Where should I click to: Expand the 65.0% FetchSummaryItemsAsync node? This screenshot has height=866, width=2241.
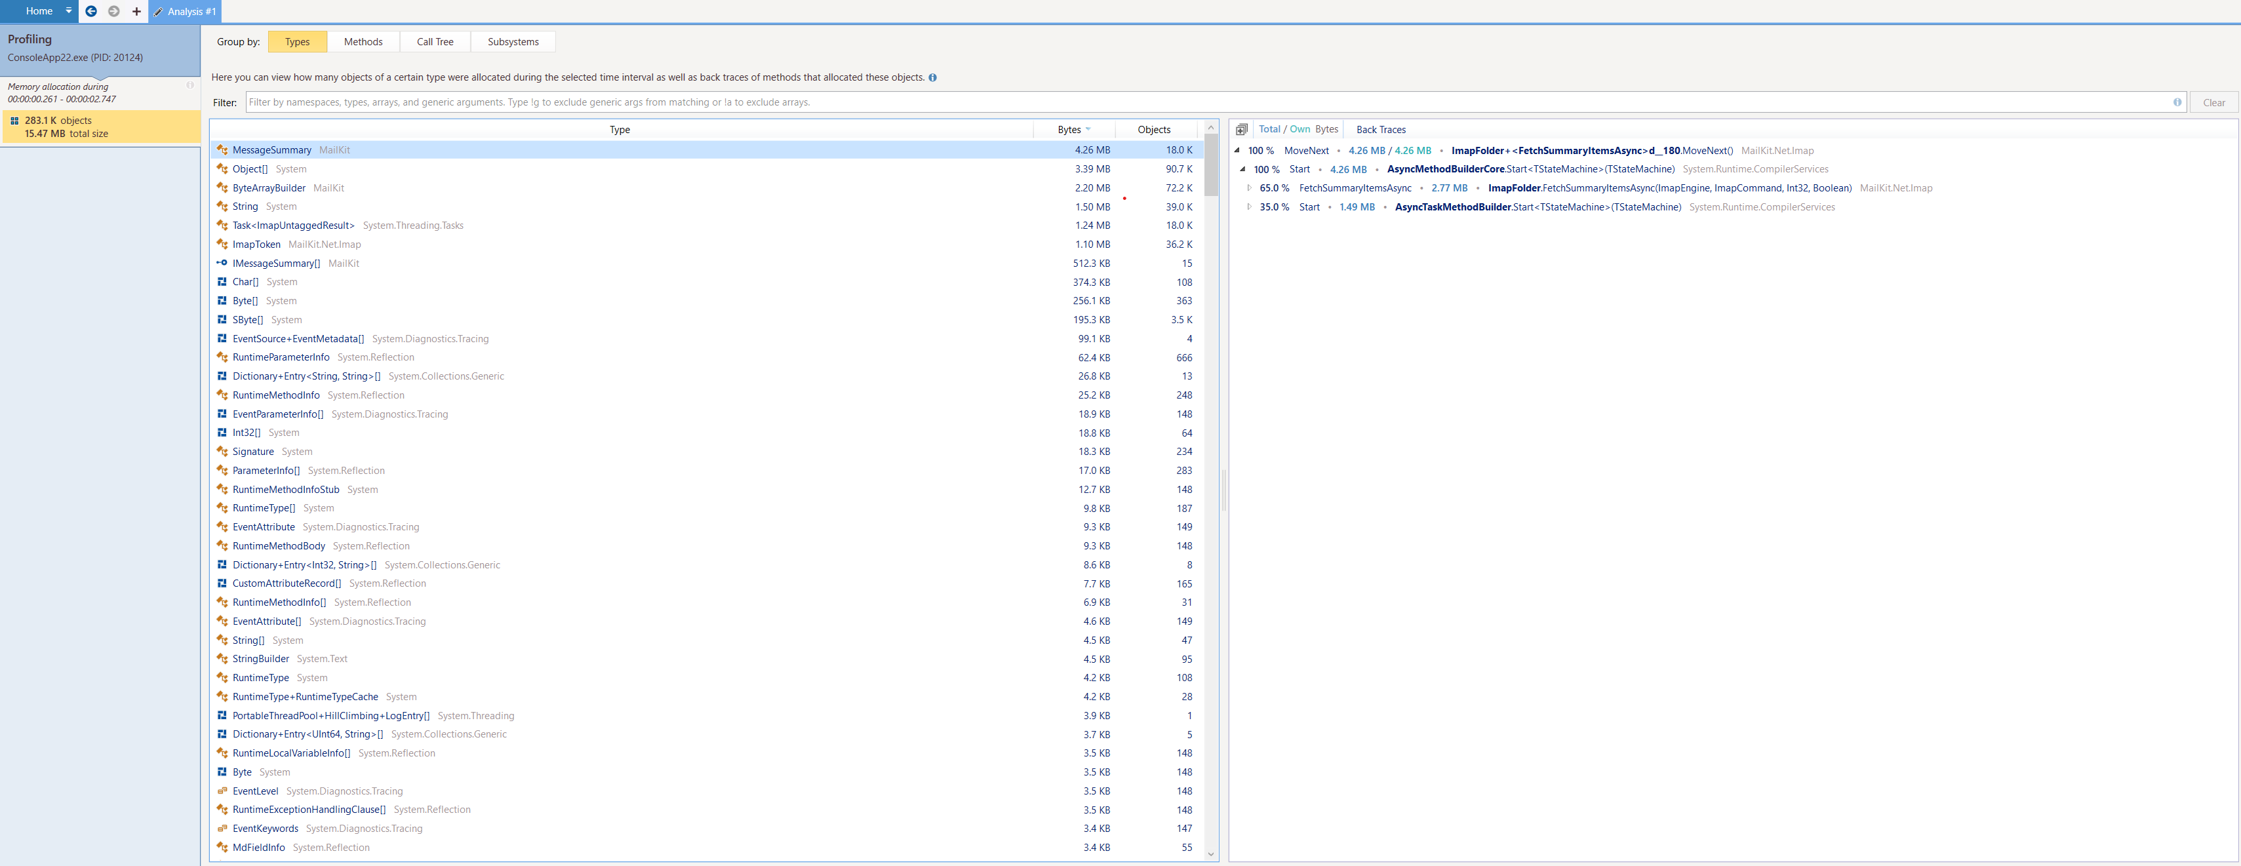coord(1249,187)
